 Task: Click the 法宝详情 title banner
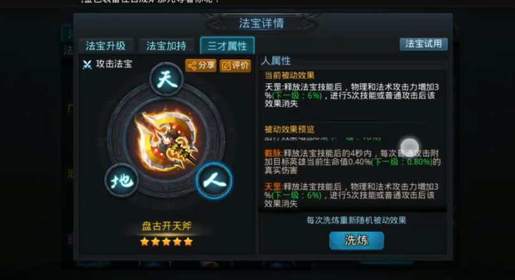tap(261, 24)
